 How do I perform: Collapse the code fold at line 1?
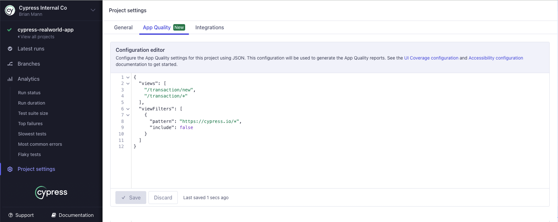coord(128,78)
